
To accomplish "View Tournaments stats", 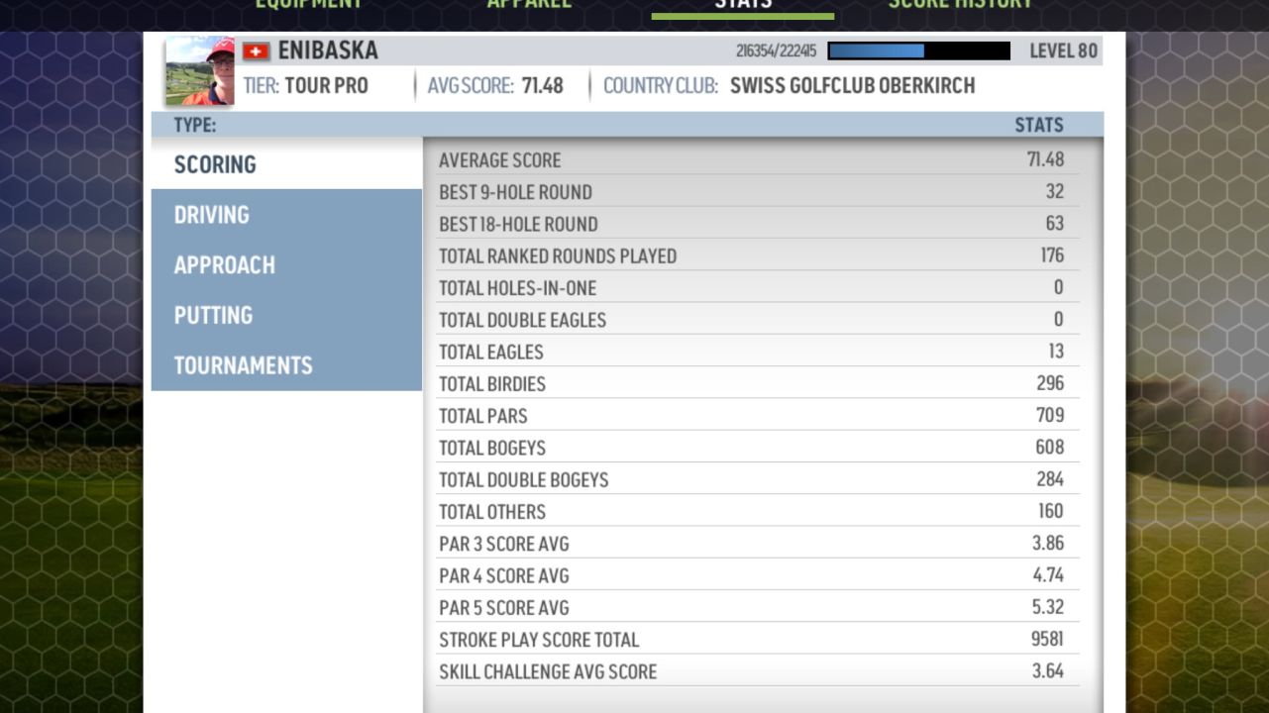I will (x=286, y=365).
